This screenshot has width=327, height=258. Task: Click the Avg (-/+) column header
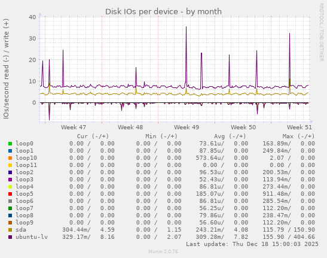(230, 136)
